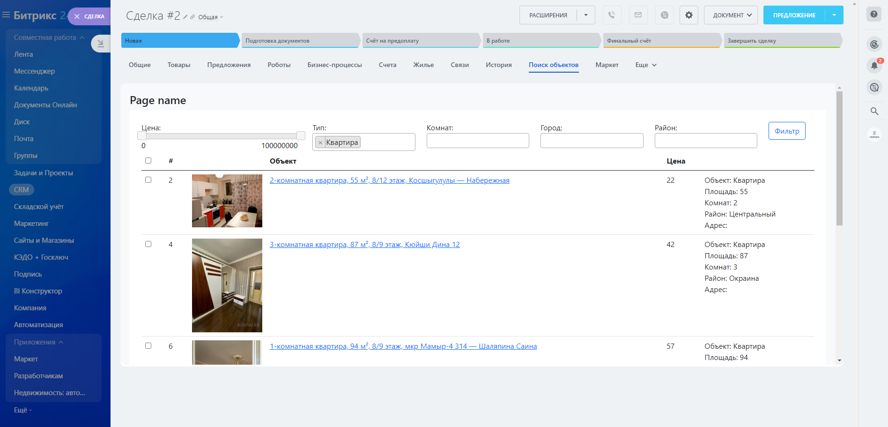The image size is (888, 427).
Task: Click the help question mark icon
Action: pos(874,14)
